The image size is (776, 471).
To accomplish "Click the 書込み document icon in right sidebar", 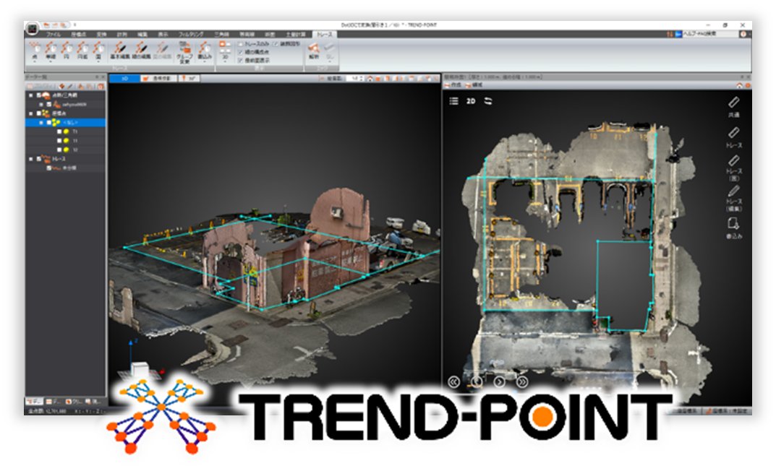I will pyautogui.click(x=733, y=228).
